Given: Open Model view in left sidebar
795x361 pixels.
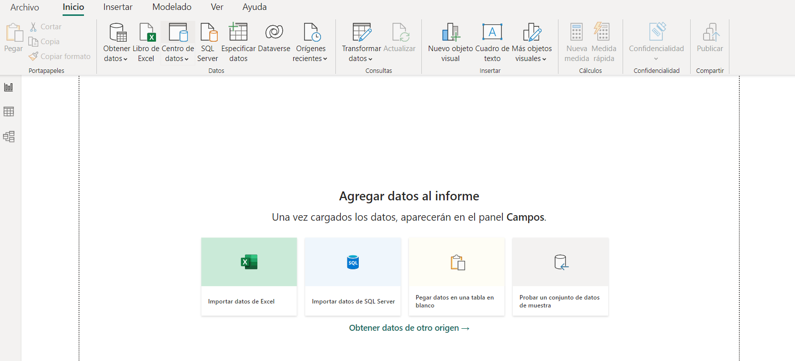Looking at the screenshot, I should [8, 136].
